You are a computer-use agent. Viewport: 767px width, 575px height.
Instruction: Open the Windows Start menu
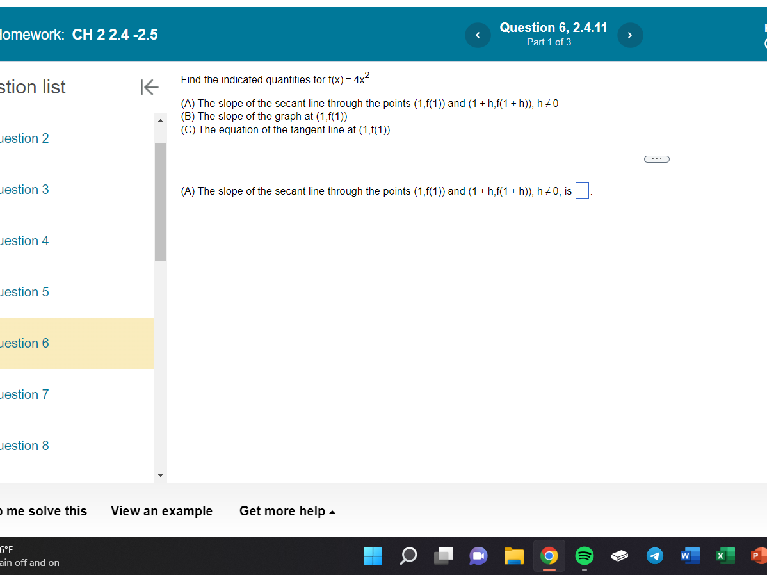[373, 556]
